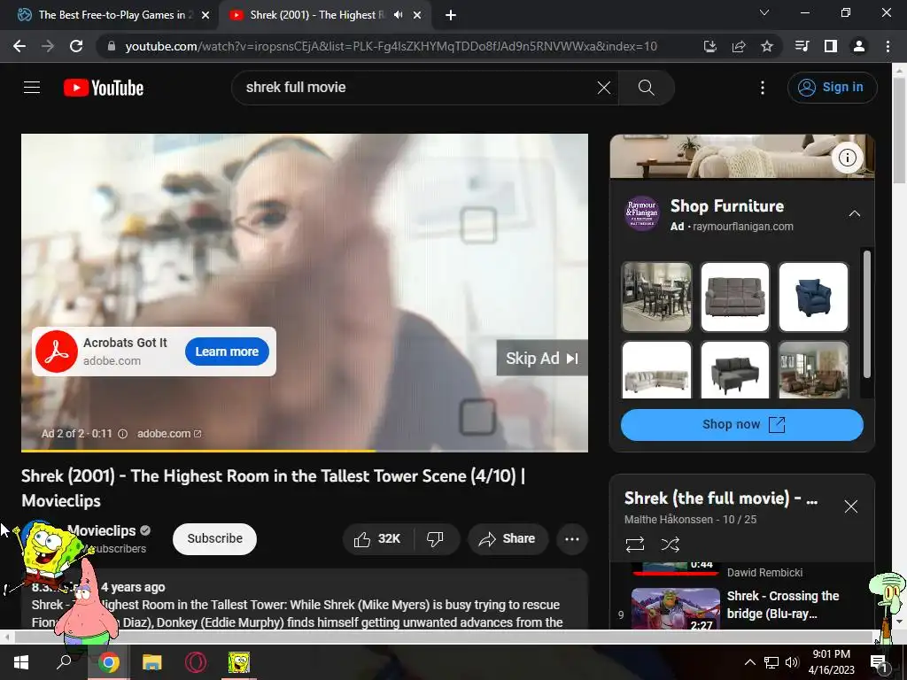
Task: View the dark gray chaise sofa thumbnail
Action: 734,370
